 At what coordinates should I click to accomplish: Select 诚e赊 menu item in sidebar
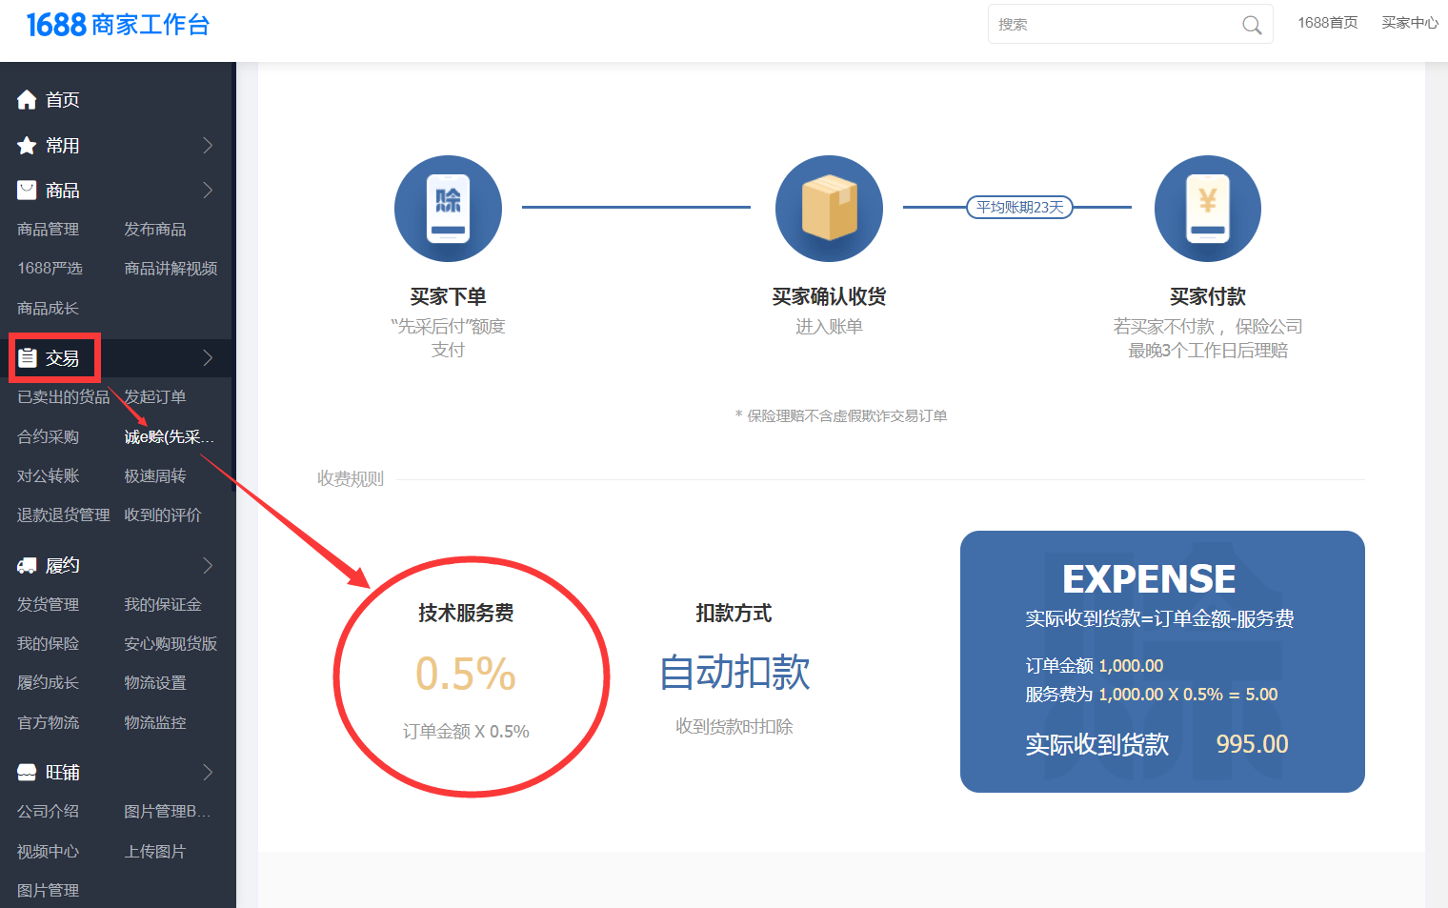pos(169,437)
